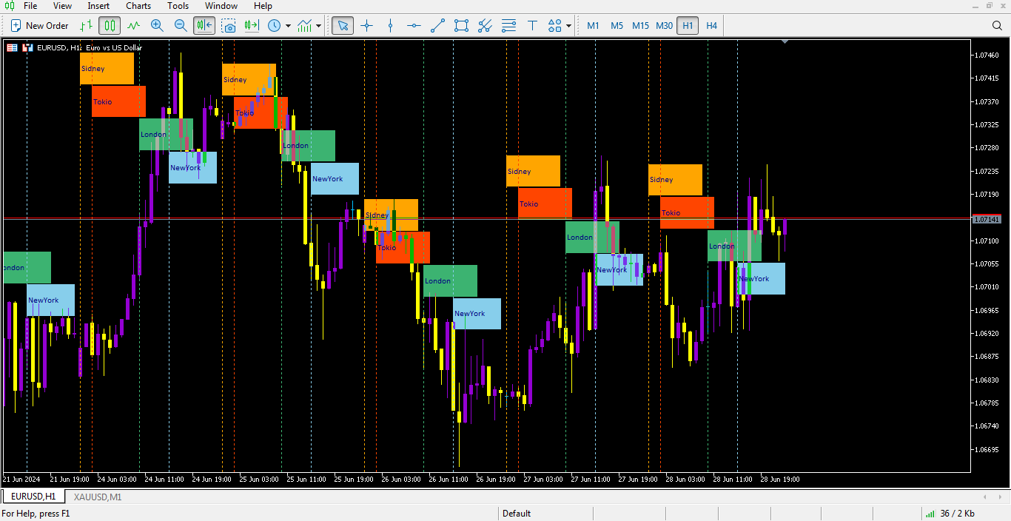
Task: Pick the trendline drawing tool
Action: (437, 26)
